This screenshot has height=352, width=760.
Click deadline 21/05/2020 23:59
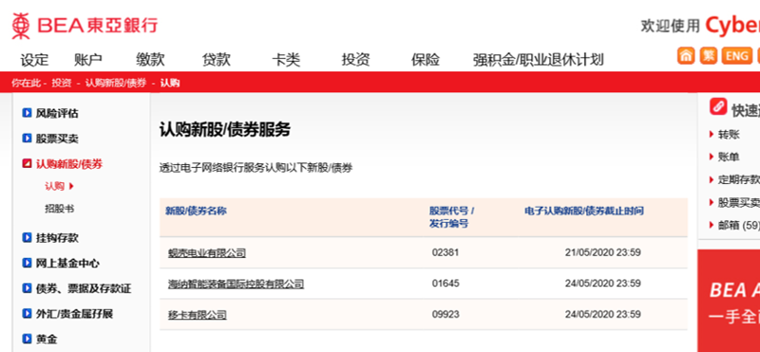[603, 252]
